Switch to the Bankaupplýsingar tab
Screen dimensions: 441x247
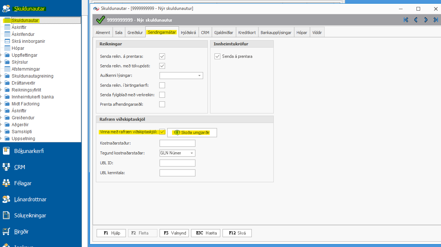point(276,33)
